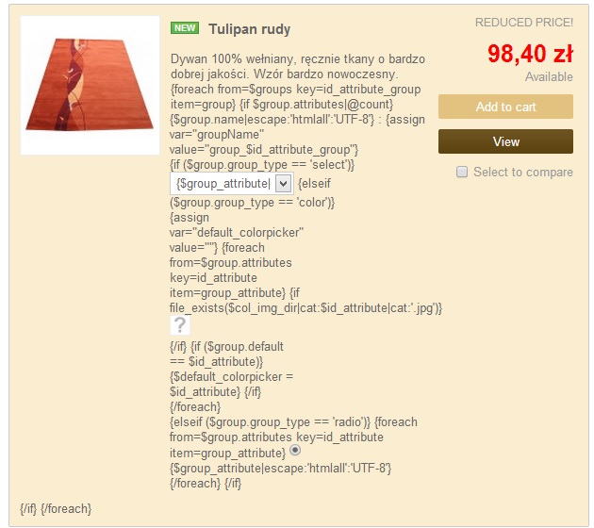The height and width of the screenshot is (528, 594).
Task: Add the rug to cart
Action: pos(505,107)
